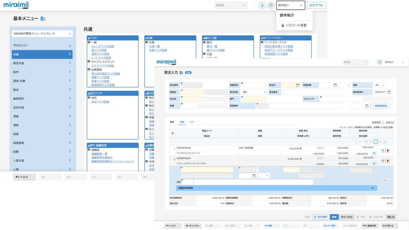
Task: Tick the 帳票明細 使用する checkbox
Action: pyautogui.click(x=383, y=123)
